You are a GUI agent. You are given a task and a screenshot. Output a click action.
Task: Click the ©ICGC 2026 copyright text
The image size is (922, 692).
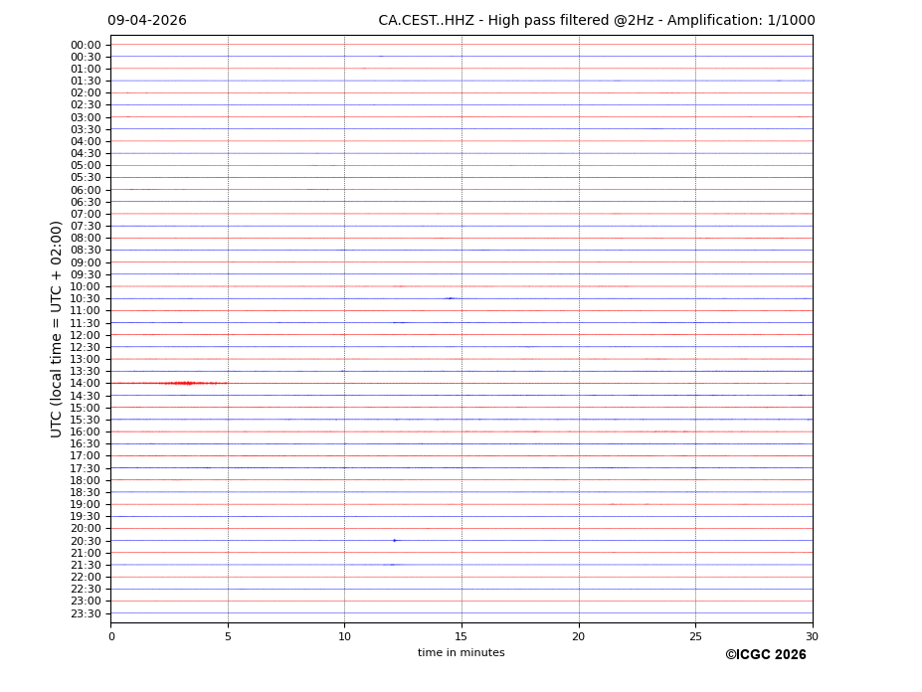pos(765,655)
